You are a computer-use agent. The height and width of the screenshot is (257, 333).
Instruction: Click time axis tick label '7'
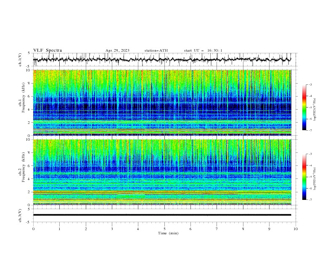(x=217, y=229)
